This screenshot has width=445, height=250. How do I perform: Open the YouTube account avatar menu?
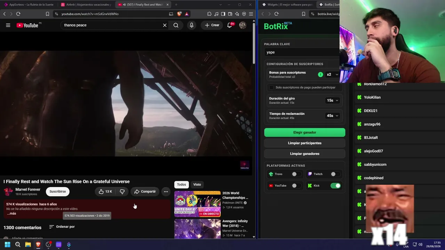(x=243, y=25)
